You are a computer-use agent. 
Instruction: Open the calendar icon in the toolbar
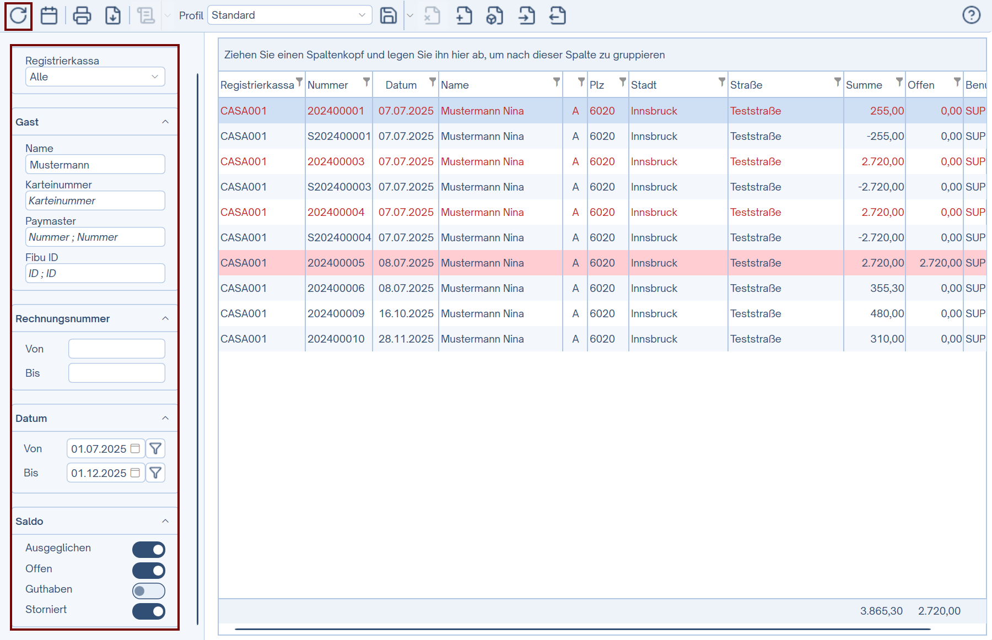click(x=49, y=15)
